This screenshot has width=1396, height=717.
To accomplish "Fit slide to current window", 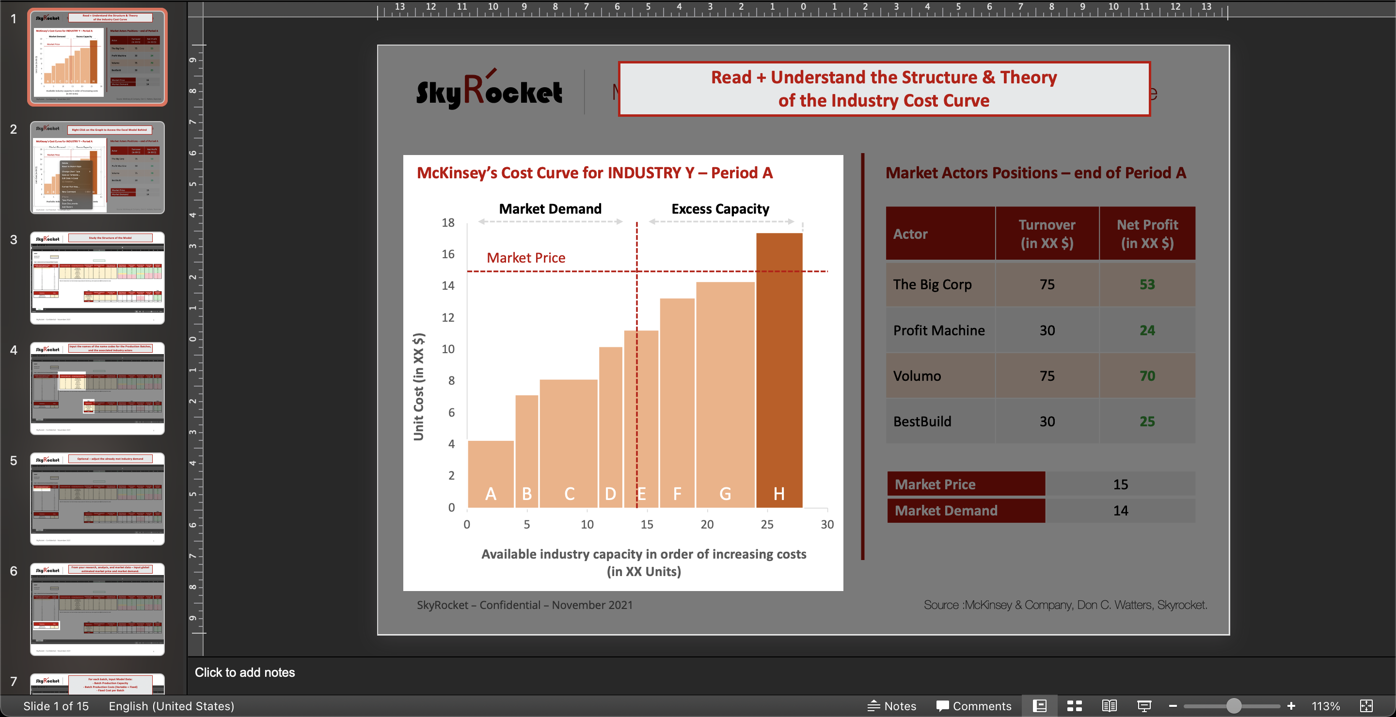I will pos(1366,706).
